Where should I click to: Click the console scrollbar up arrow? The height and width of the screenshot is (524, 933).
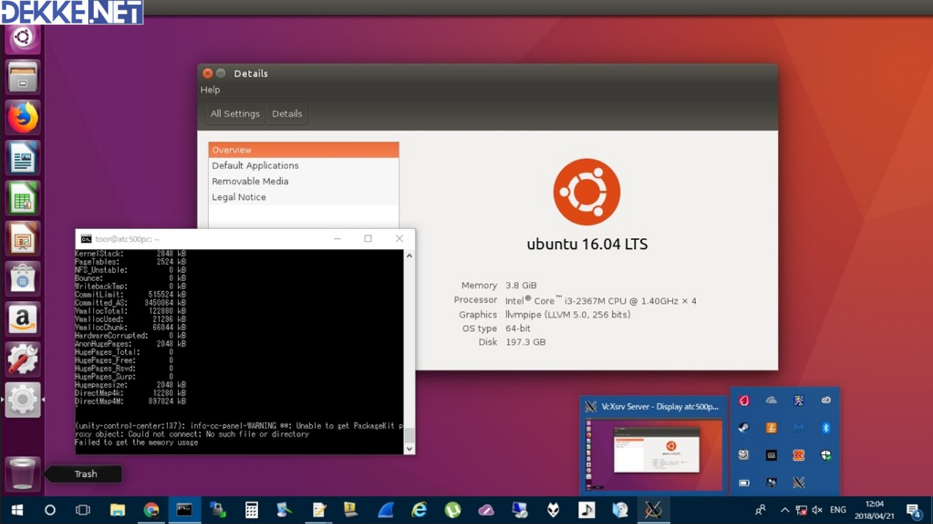[x=409, y=256]
